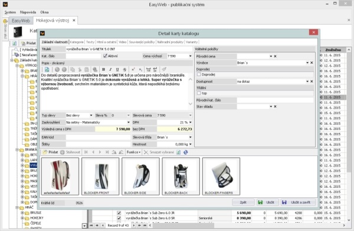Click the copy icon in editor toolbar

point(73,69)
